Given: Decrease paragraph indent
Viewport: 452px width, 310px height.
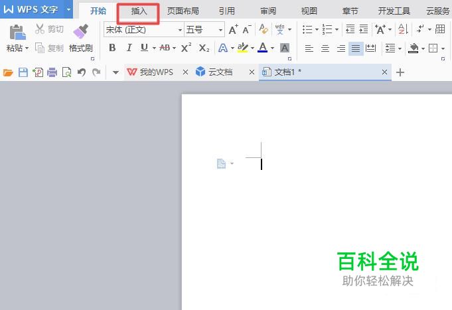Looking at the screenshot, I should pos(350,29).
